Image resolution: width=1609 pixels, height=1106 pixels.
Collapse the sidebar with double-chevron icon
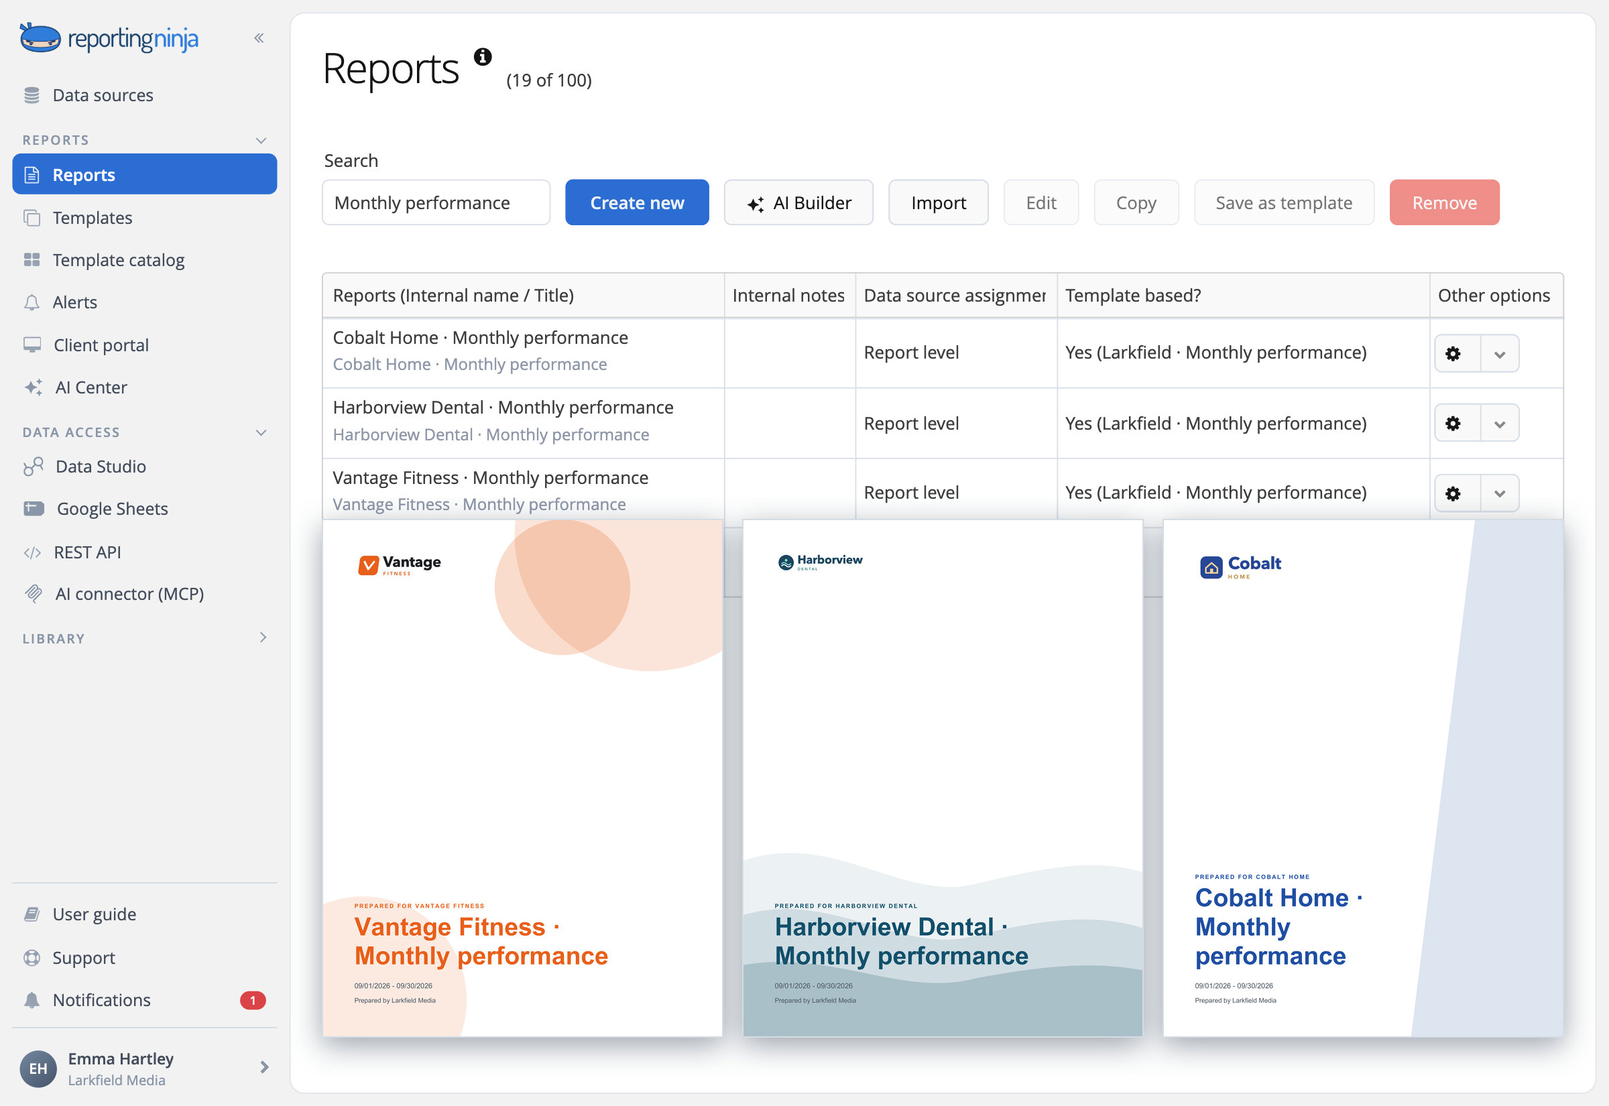click(259, 38)
